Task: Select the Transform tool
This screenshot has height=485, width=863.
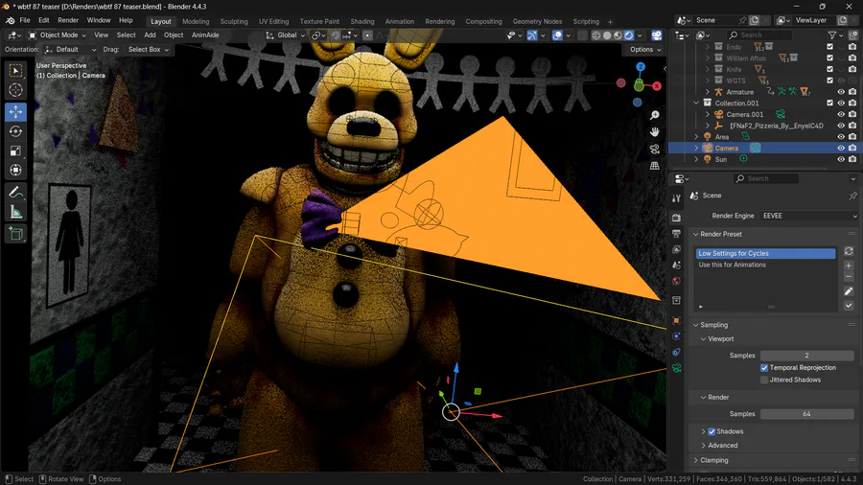Action: 15,170
